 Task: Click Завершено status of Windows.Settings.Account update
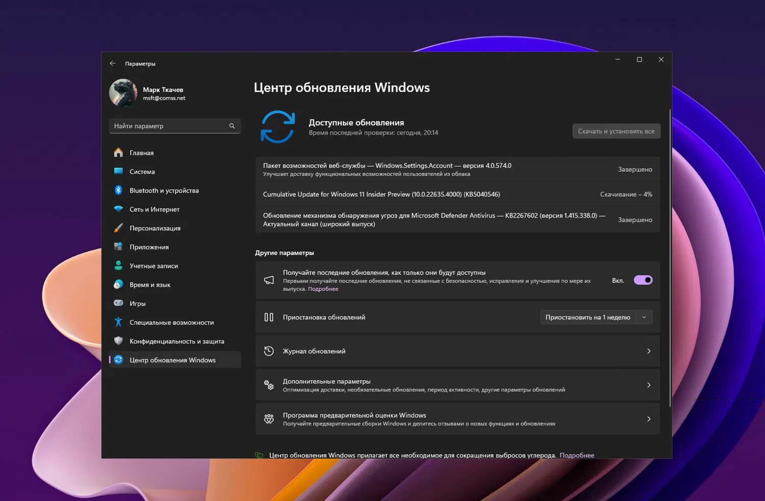coord(635,169)
